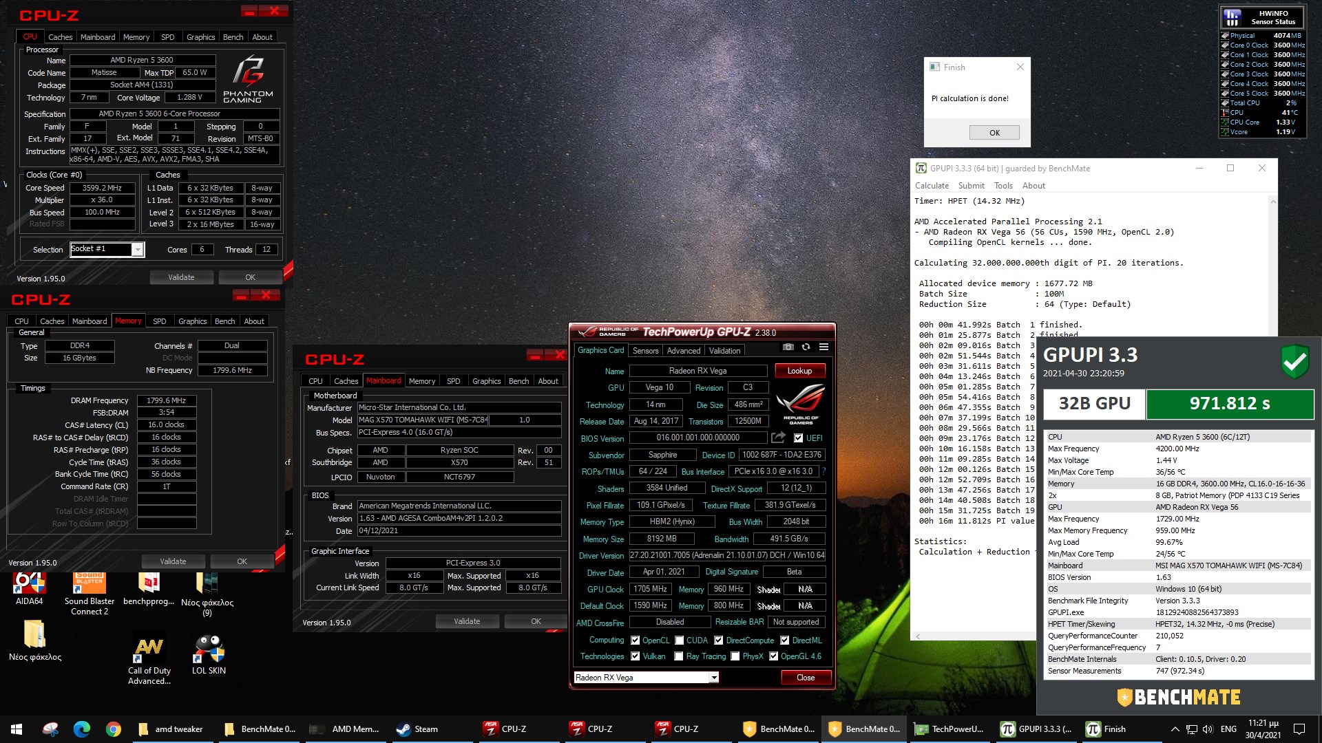Open the Socket #1 selection dropdown

138,249
